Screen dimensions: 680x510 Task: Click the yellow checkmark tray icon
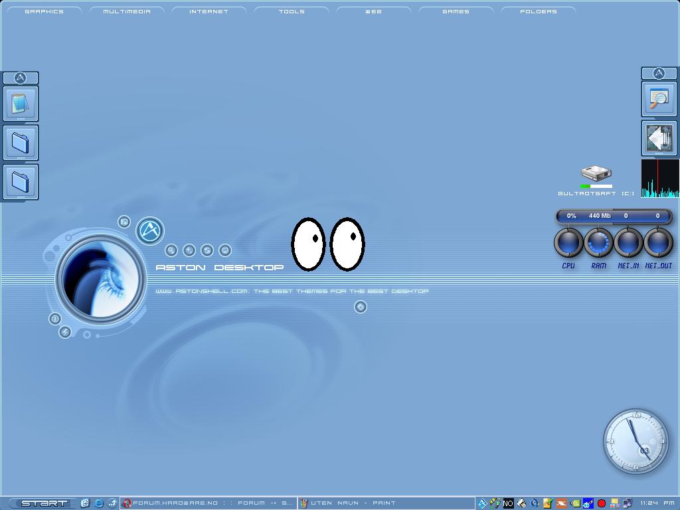(548, 503)
